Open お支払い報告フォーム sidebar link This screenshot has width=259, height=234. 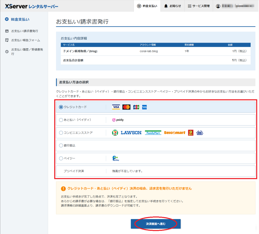click(x=26, y=40)
